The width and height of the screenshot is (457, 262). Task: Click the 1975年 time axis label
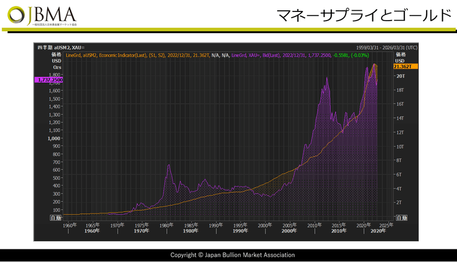142,225
